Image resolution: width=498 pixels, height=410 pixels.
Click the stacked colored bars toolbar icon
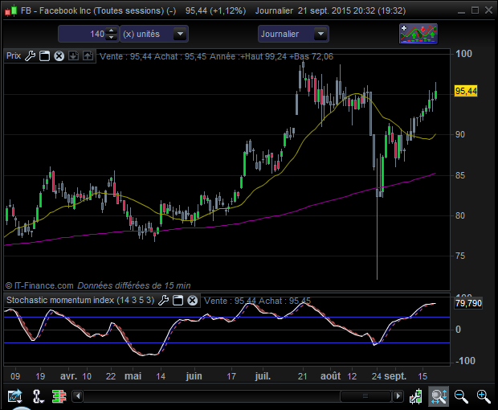pyautogui.click(x=58, y=396)
